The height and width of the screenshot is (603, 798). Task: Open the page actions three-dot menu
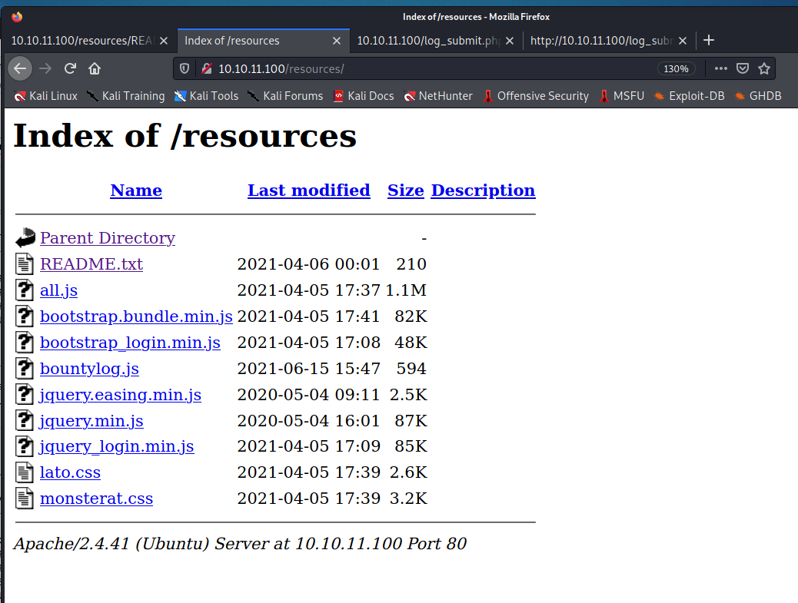click(x=720, y=68)
